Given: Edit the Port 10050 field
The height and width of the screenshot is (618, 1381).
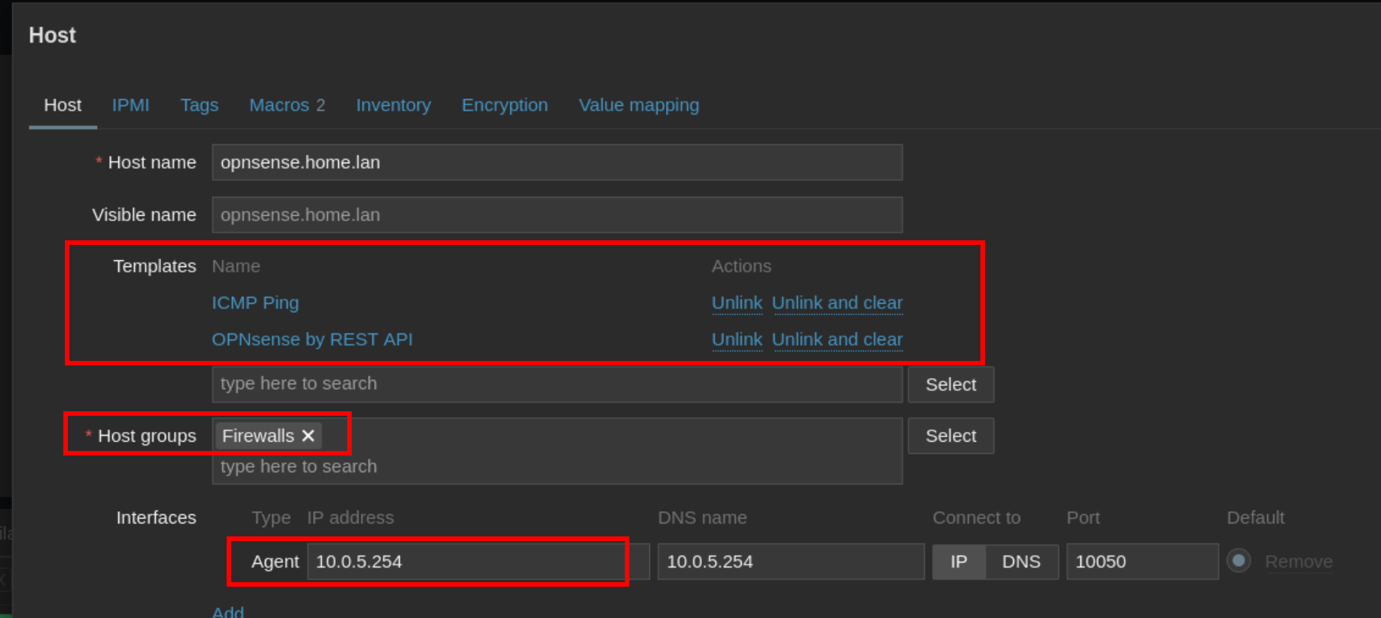Looking at the screenshot, I should click(x=1142, y=562).
